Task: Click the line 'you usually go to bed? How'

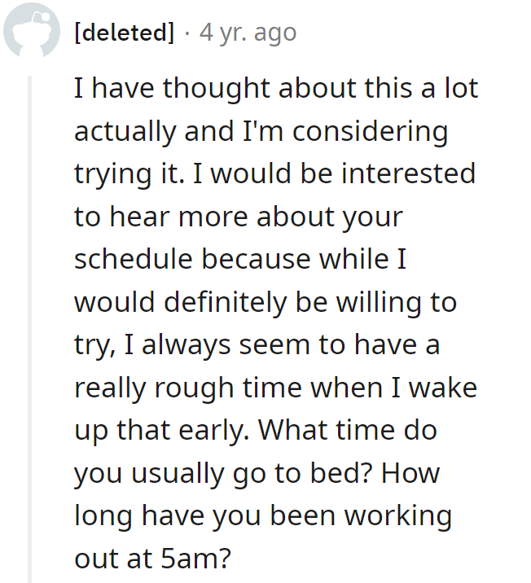Action: (x=257, y=474)
